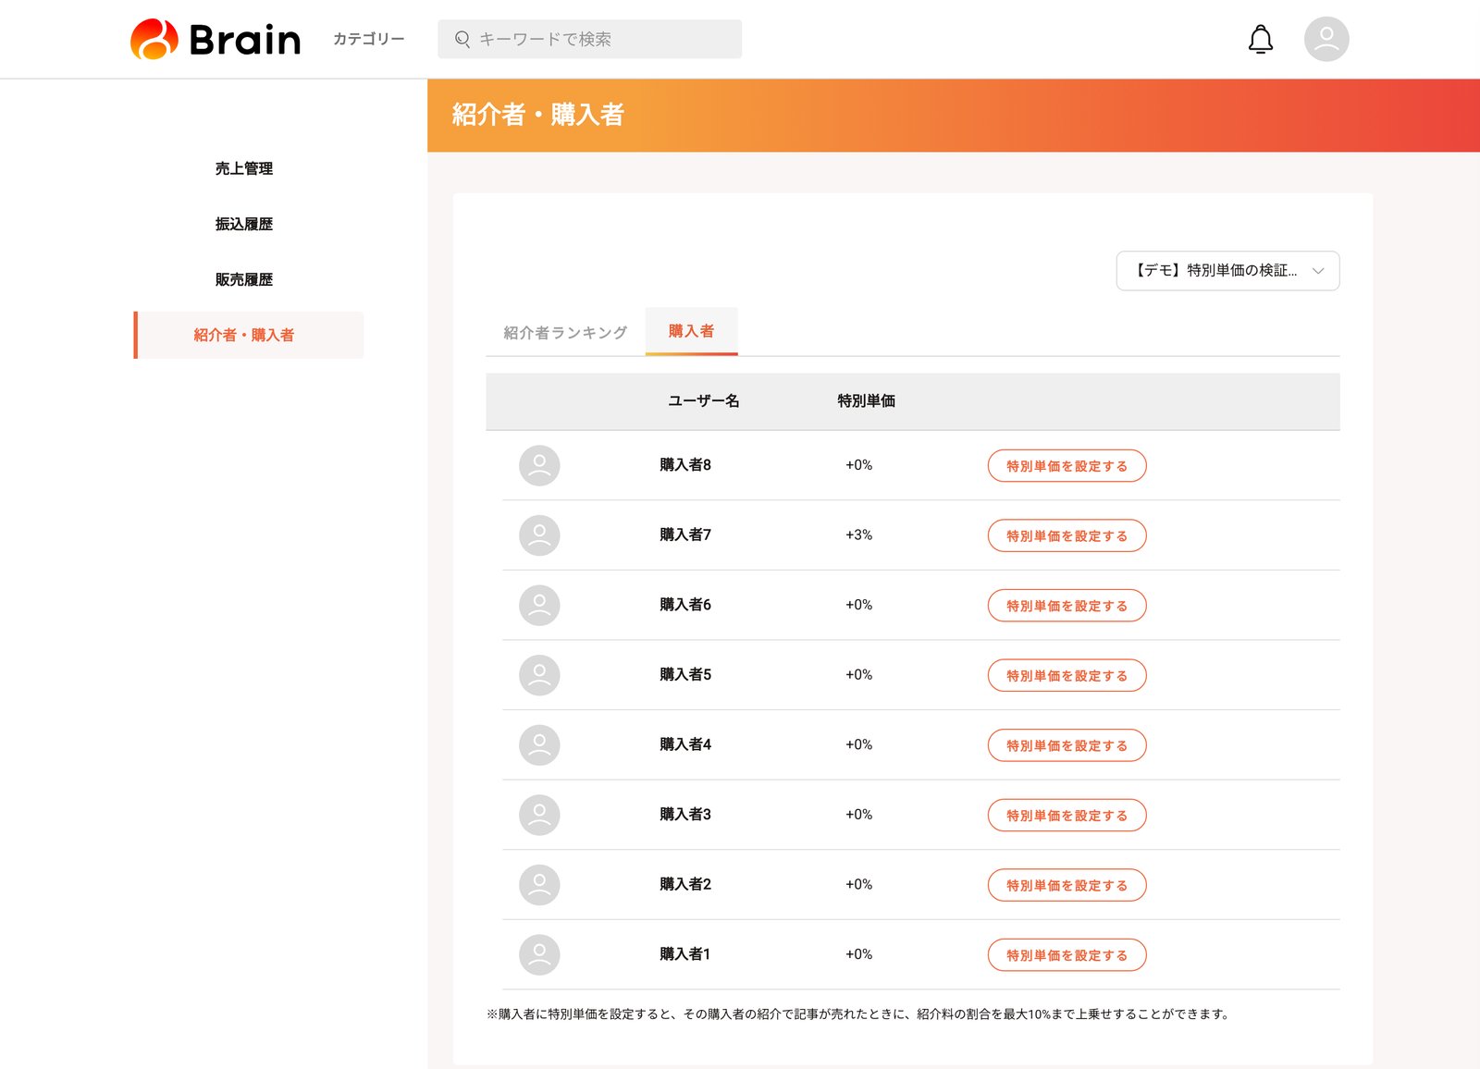
Task: Set special price for 購入者5
Action: [1067, 675]
